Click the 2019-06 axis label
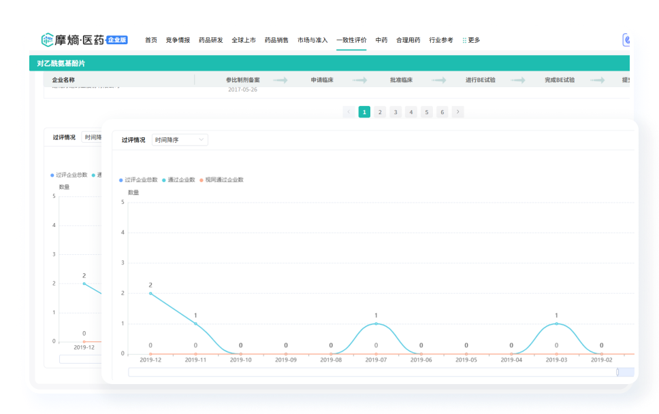The image size is (659, 414). coord(421,360)
